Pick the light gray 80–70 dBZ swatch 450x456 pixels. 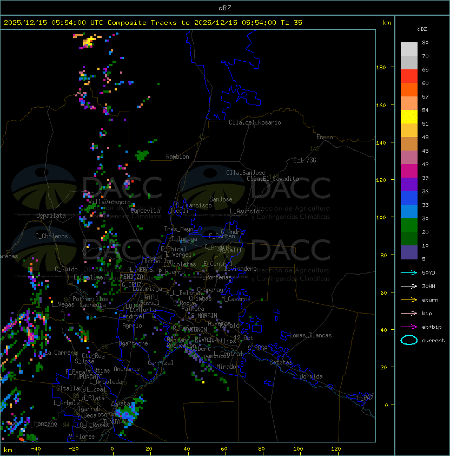pyautogui.click(x=409, y=49)
